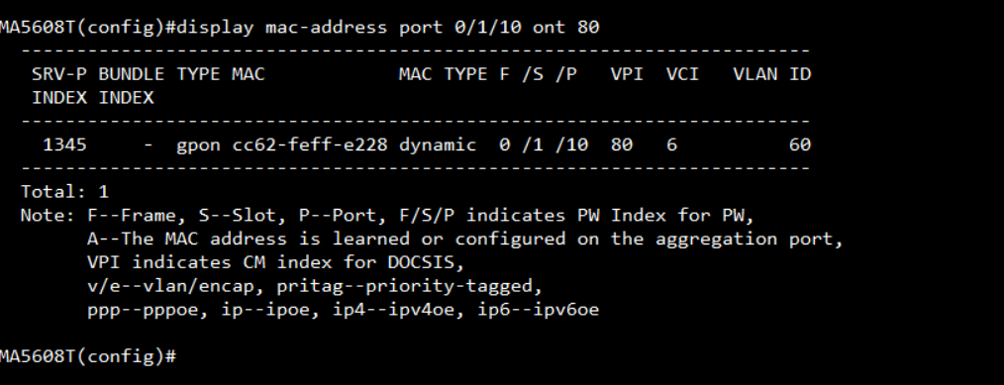Click the MAC TYPE column header

click(444, 74)
